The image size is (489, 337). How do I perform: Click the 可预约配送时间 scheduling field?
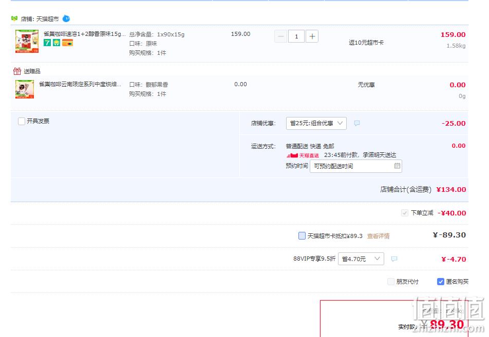point(356,166)
